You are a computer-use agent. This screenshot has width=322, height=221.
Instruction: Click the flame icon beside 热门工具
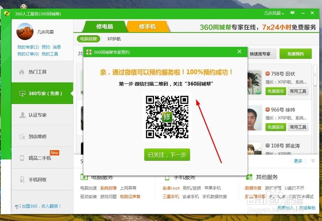(x=22, y=72)
